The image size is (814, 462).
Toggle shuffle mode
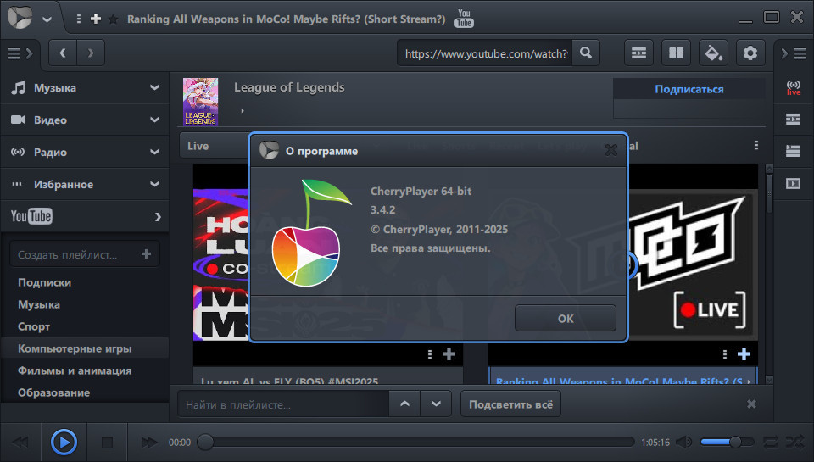[x=794, y=443]
